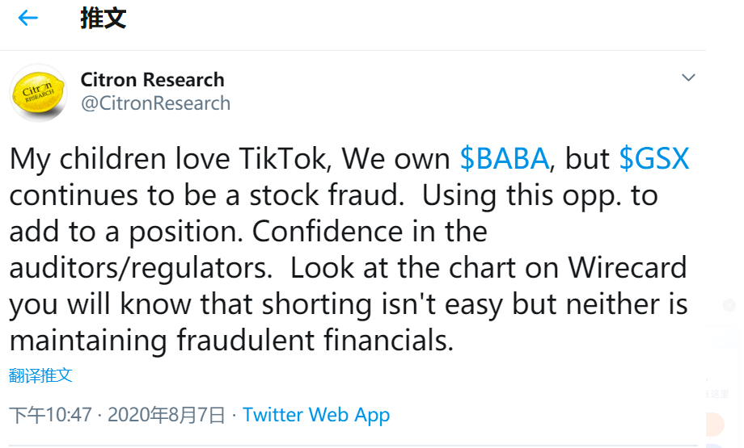Click the 2020年8月7日 tweet date
Viewport: 744px width, 448px height.
coord(166,415)
